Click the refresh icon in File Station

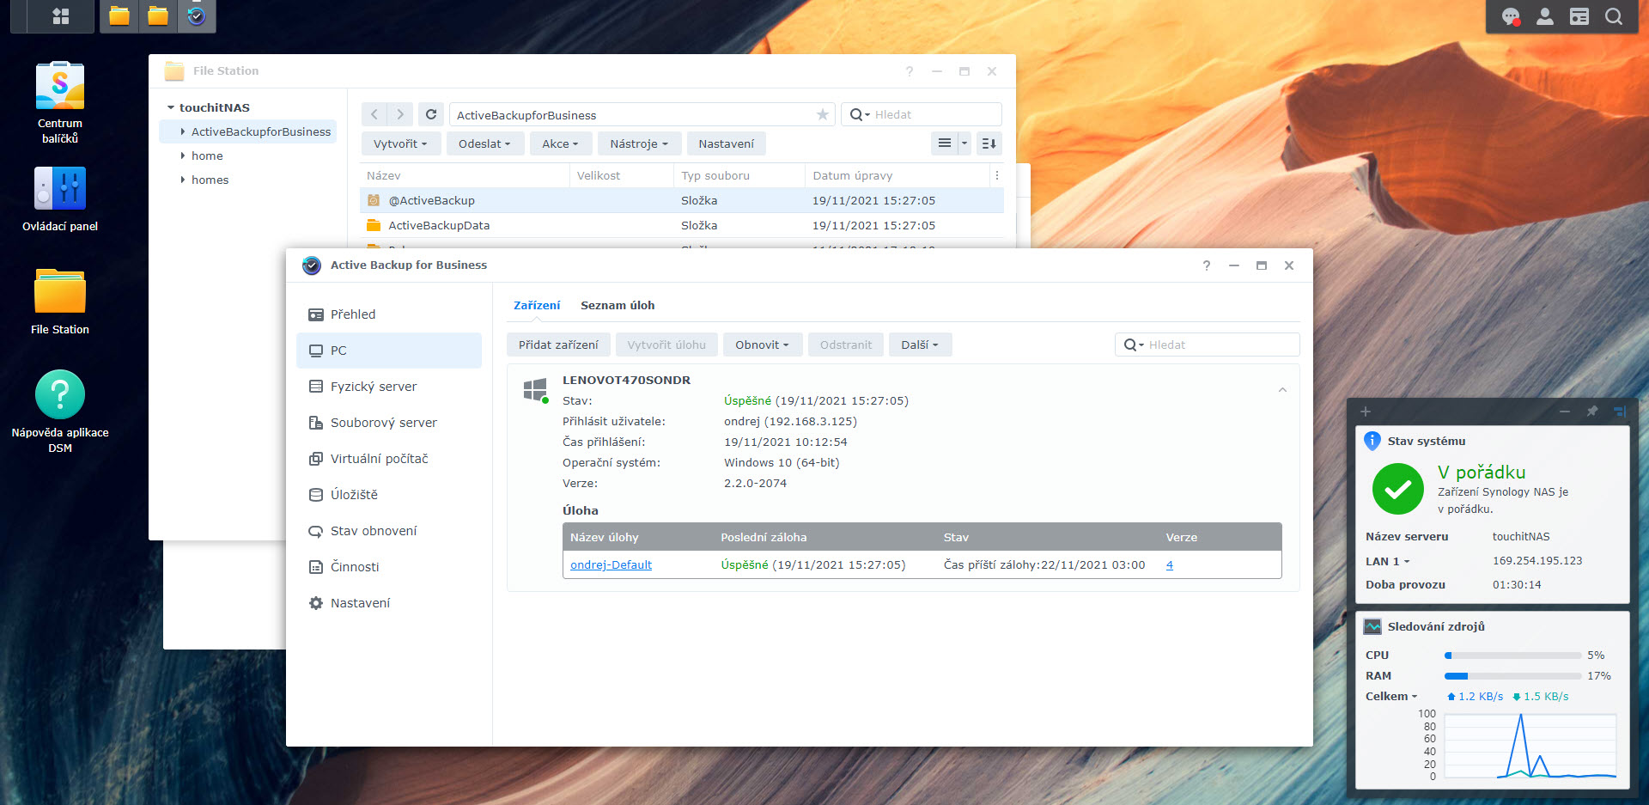click(x=431, y=114)
